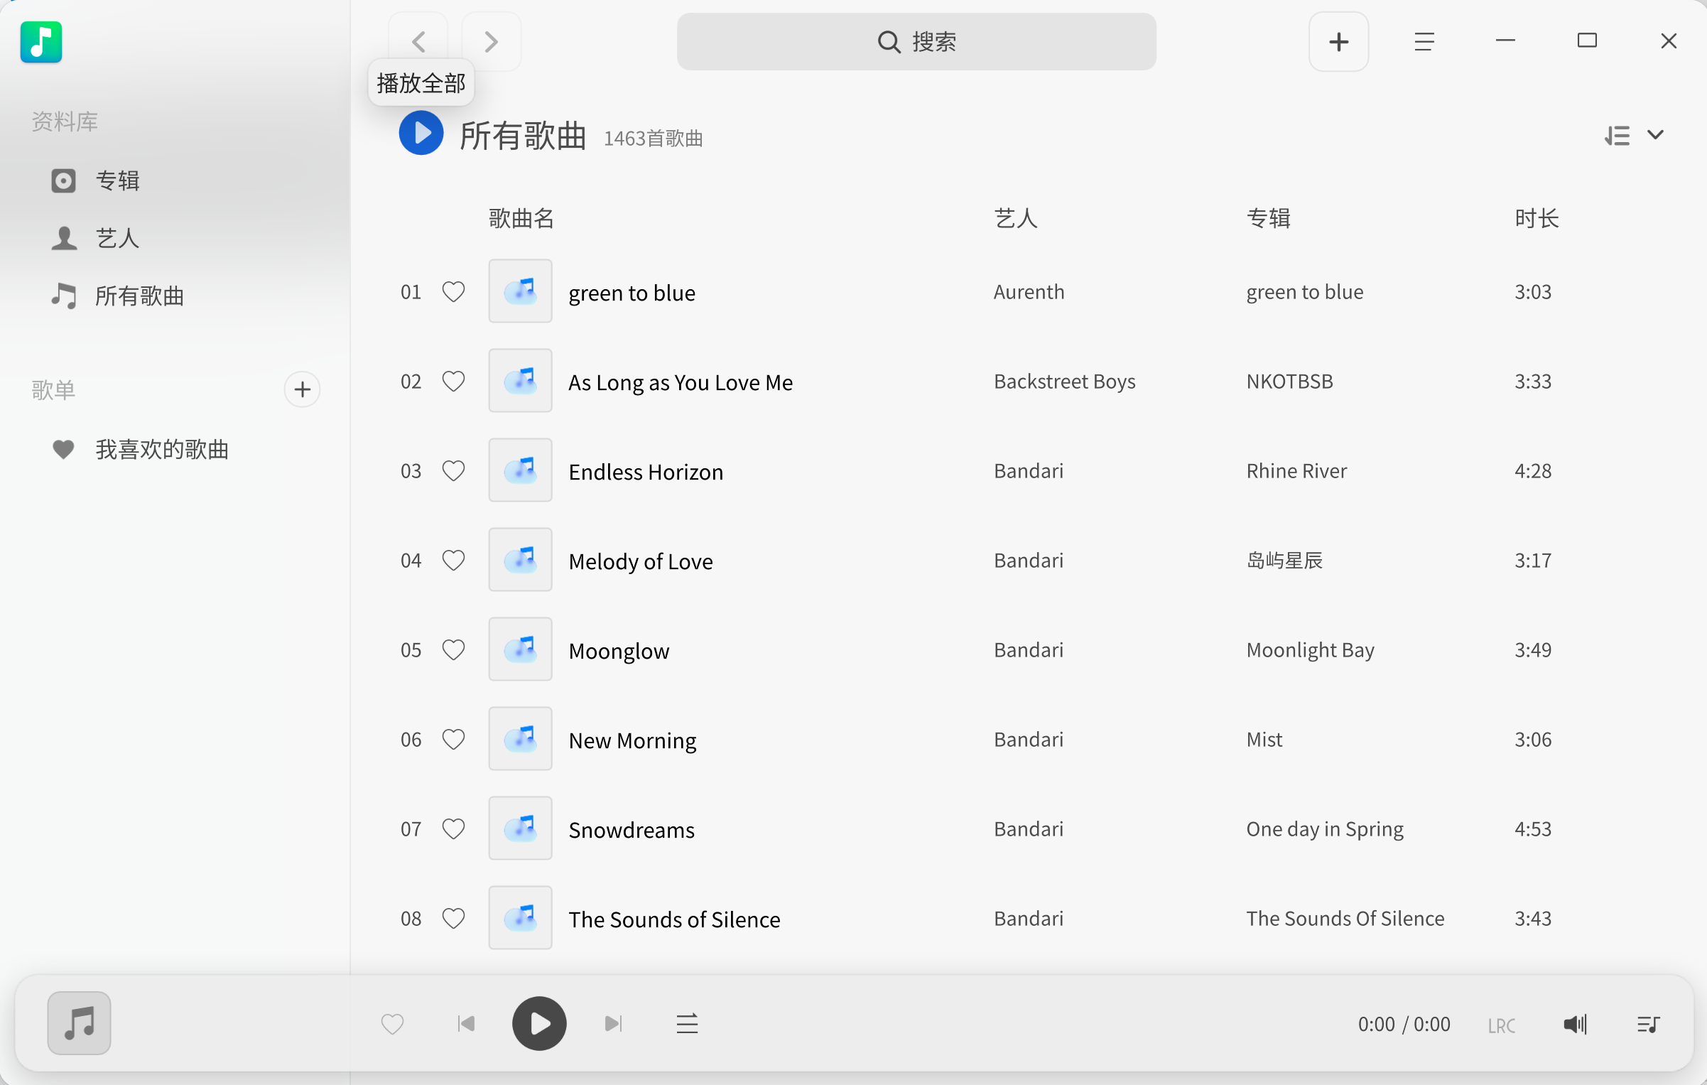The height and width of the screenshot is (1085, 1707).
Task: Go back with the left arrow
Action: 418,42
